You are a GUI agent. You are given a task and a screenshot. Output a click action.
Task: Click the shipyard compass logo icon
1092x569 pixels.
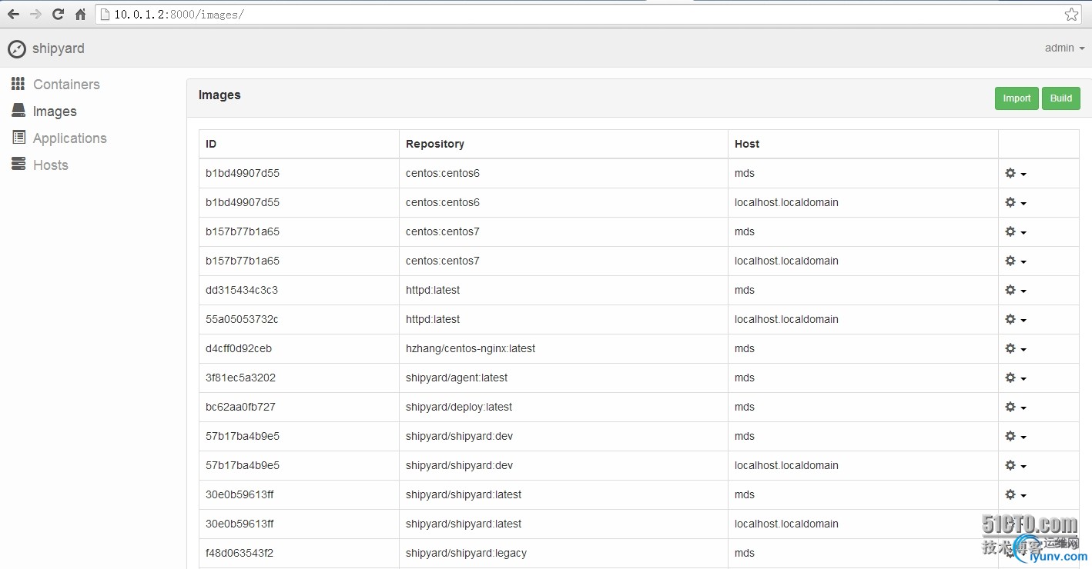click(x=17, y=49)
